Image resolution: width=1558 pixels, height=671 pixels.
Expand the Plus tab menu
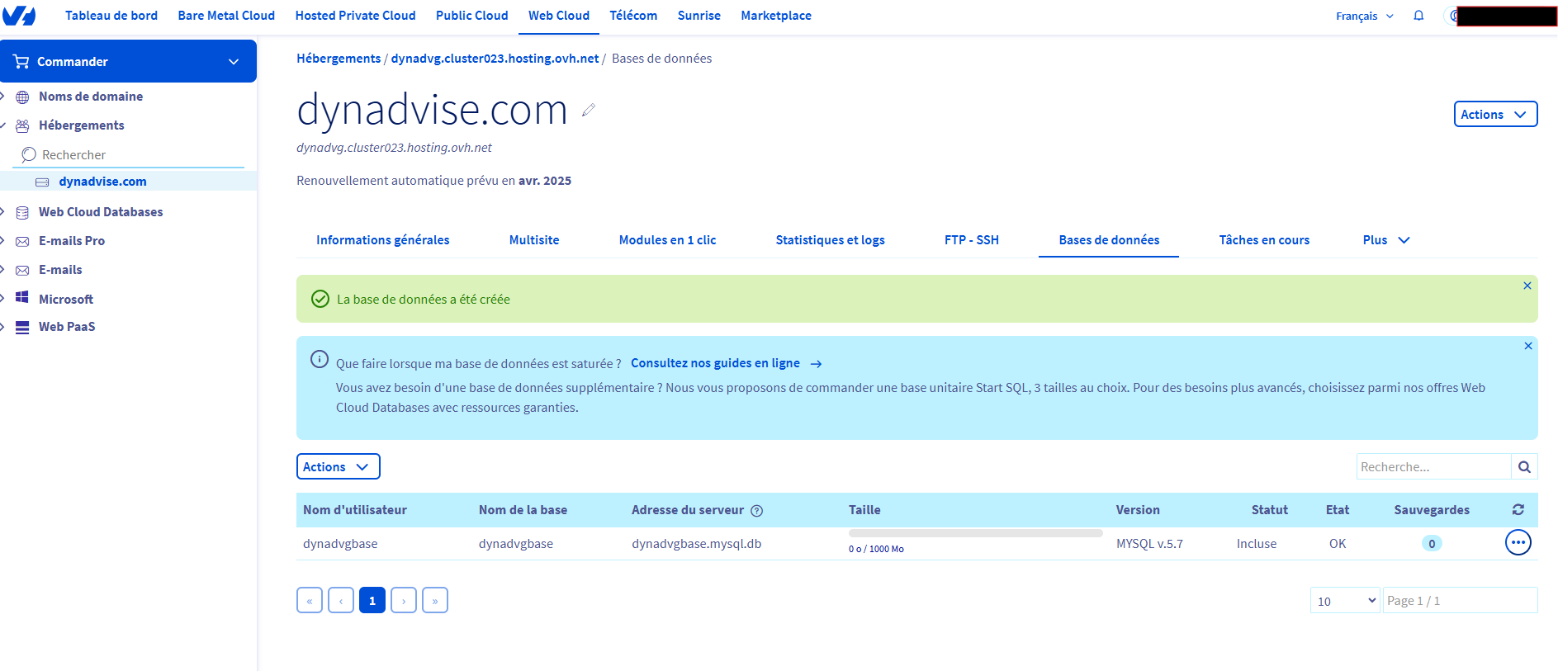coord(1386,240)
